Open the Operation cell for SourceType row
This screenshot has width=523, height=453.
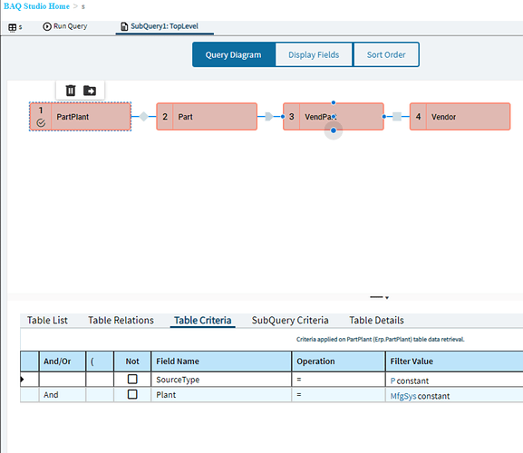pyautogui.click(x=338, y=380)
